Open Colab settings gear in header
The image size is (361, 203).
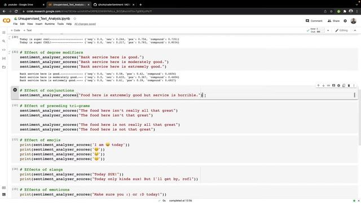tap(345, 21)
